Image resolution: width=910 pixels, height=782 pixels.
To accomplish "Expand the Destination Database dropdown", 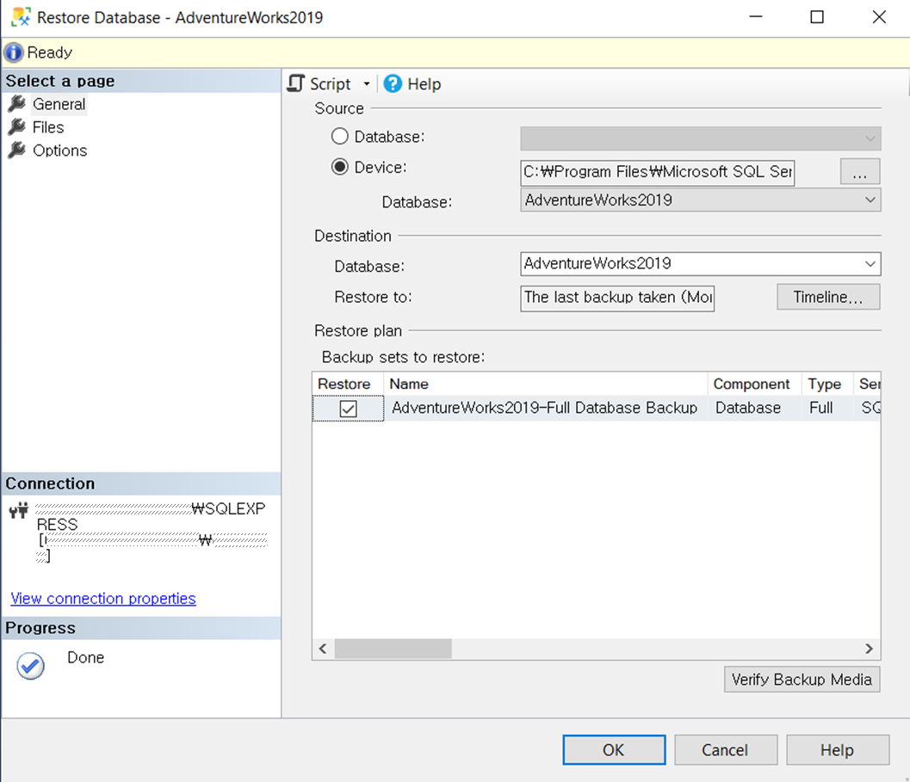I will pos(870,264).
